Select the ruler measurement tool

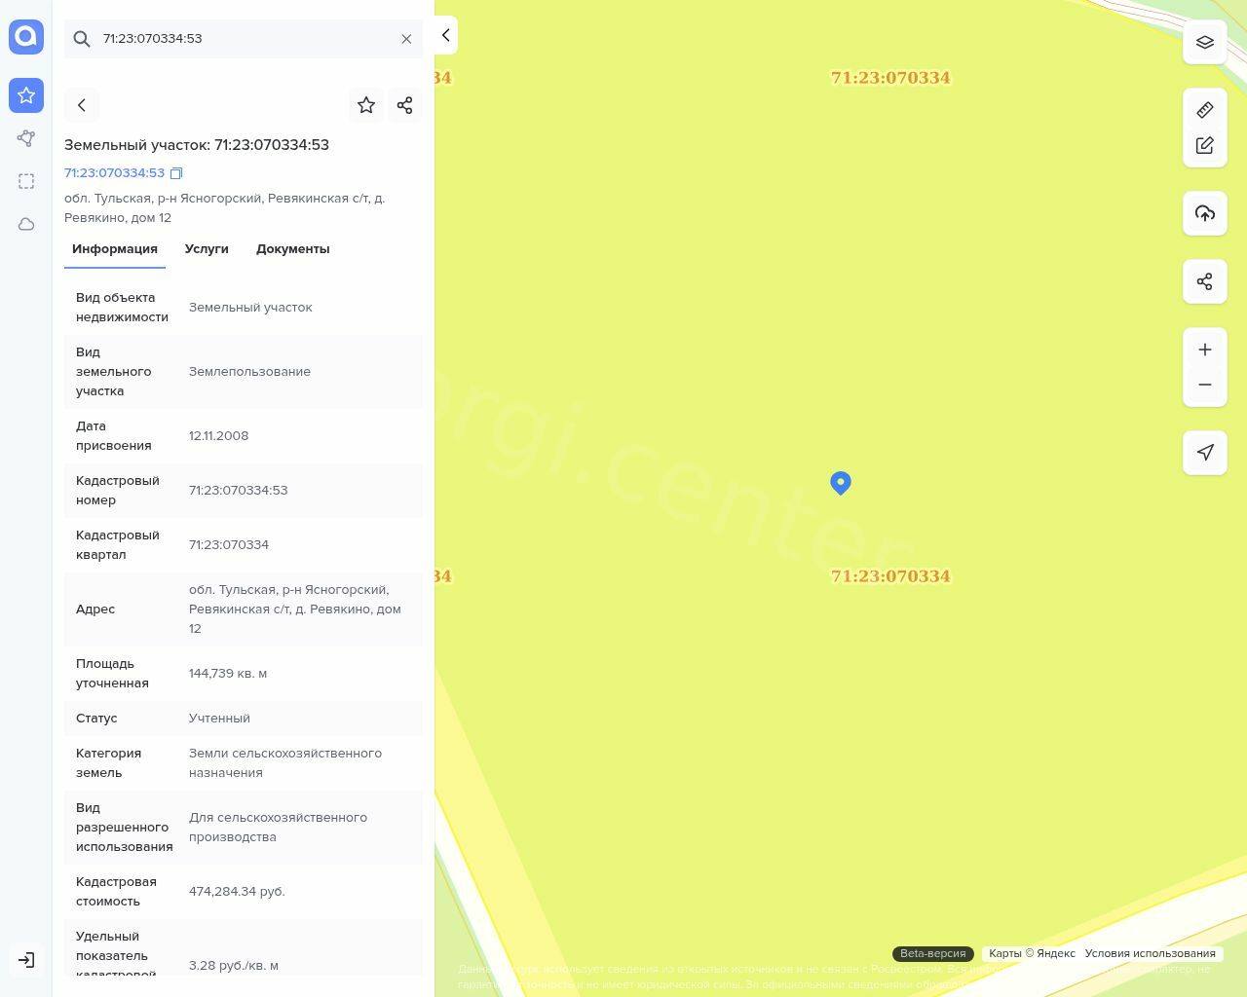[x=1205, y=110]
